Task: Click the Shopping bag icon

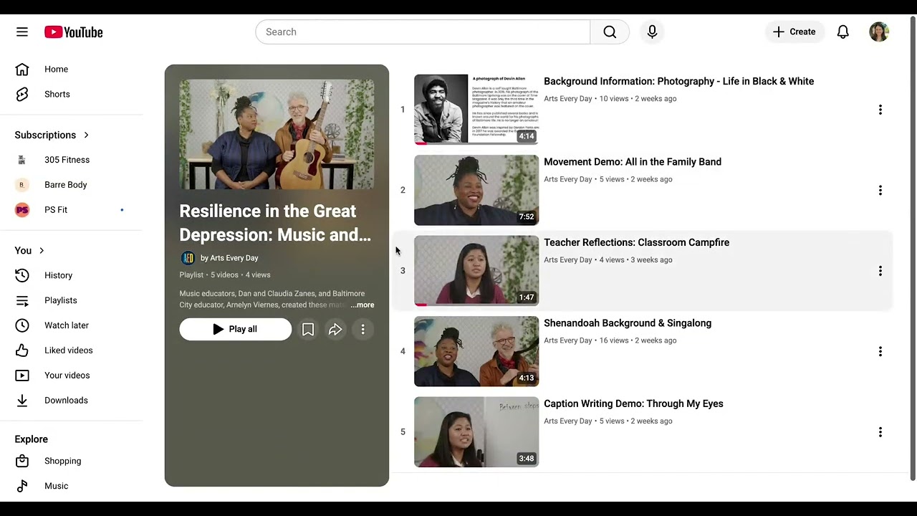Action: click(22, 461)
